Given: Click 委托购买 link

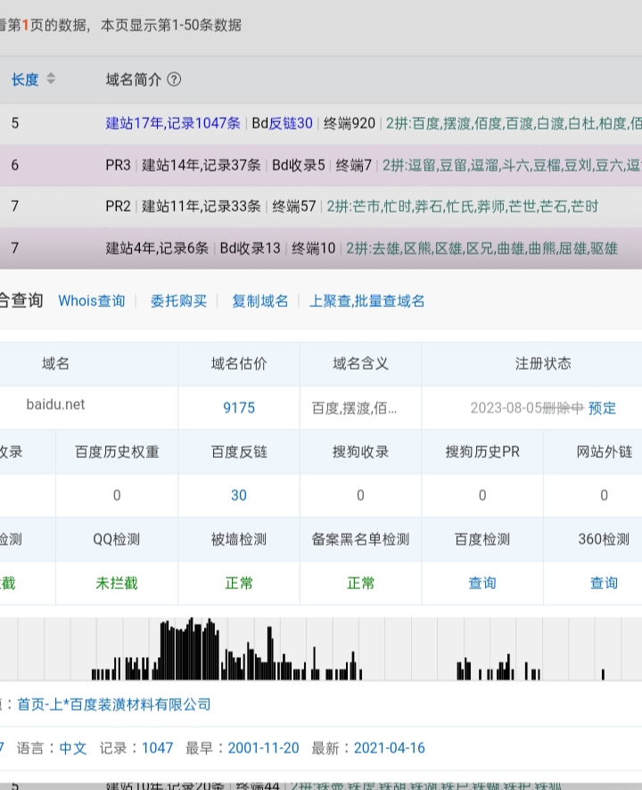Looking at the screenshot, I should [178, 301].
